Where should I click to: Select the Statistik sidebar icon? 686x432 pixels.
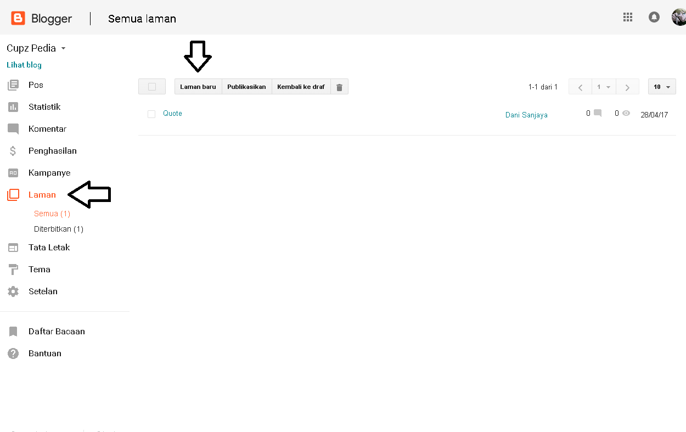(x=13, y=106)
